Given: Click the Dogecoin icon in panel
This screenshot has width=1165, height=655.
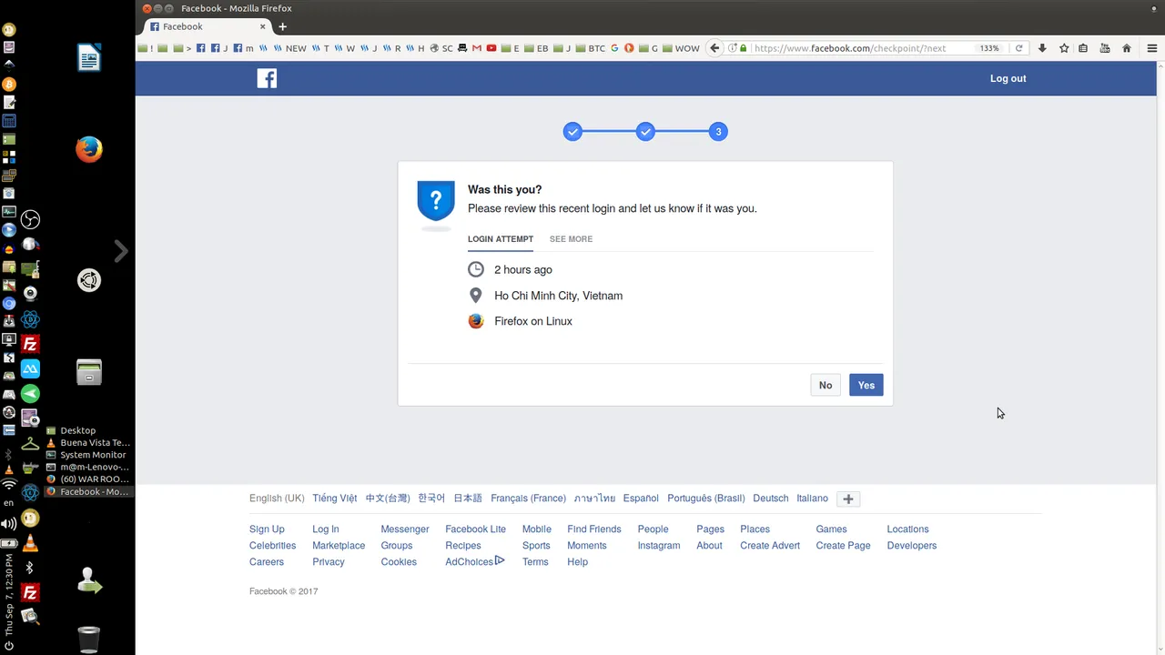Looking at the screenshot, I should (x=30, y=519).
